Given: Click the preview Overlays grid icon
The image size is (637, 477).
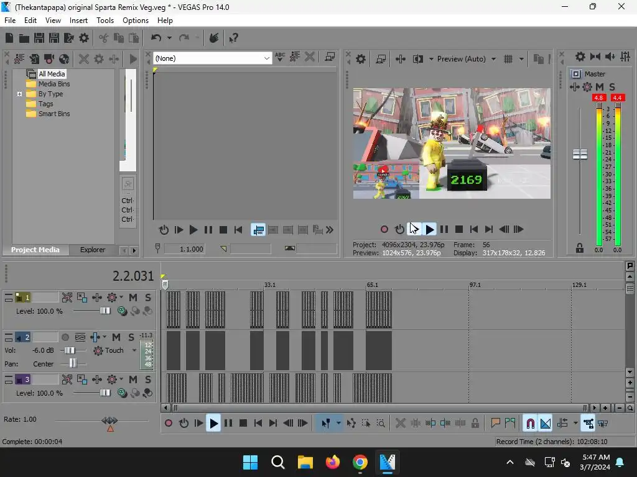Looking at the screenshot, I should tap(508, 59).
